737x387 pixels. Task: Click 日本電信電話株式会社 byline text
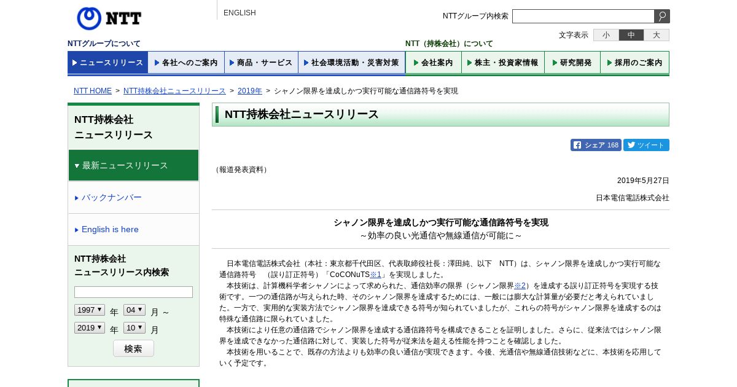[x=633, y=198]
